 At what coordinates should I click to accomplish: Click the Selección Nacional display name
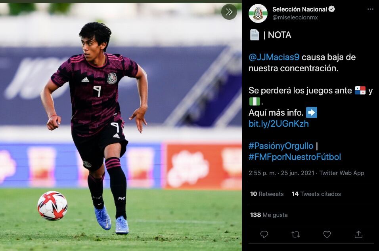[299, 9]
